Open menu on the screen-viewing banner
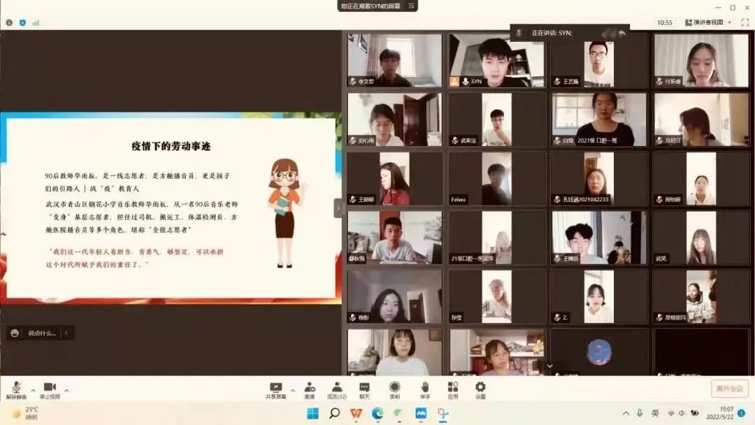The width and height of the screenshot is (755, 425). coord(412,6)
